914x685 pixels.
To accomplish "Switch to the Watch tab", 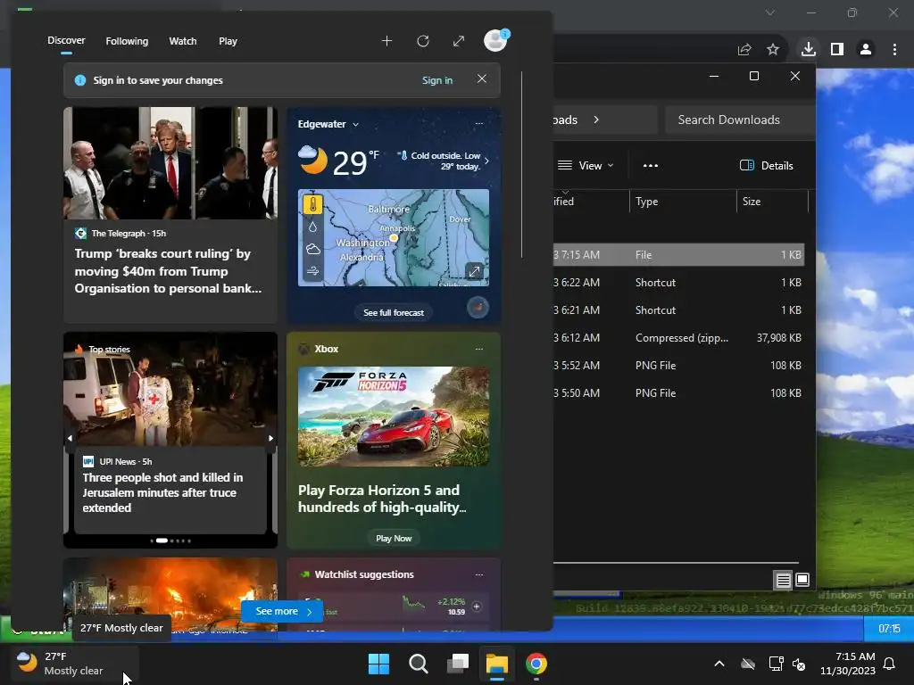I will pos(182,41).
